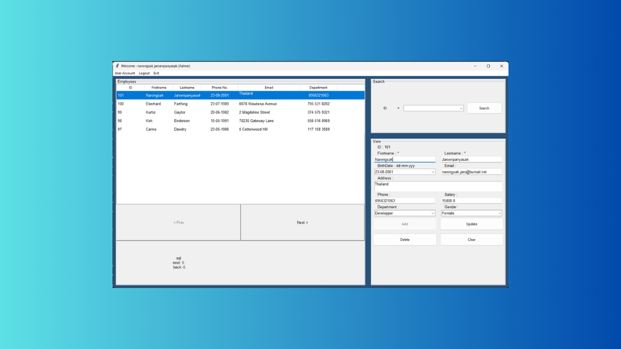The width and height of the screenshot is (621, 349).
Task: Click the Firstname input field
Action: pos(405,160)
